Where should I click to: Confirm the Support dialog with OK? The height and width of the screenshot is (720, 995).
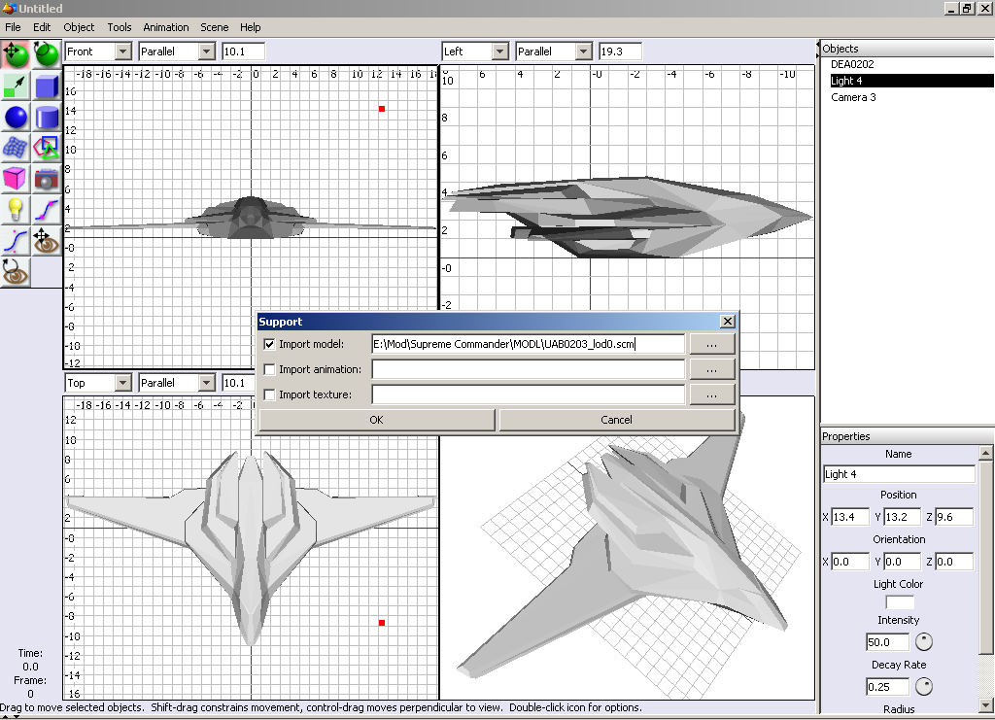[376, 420]
